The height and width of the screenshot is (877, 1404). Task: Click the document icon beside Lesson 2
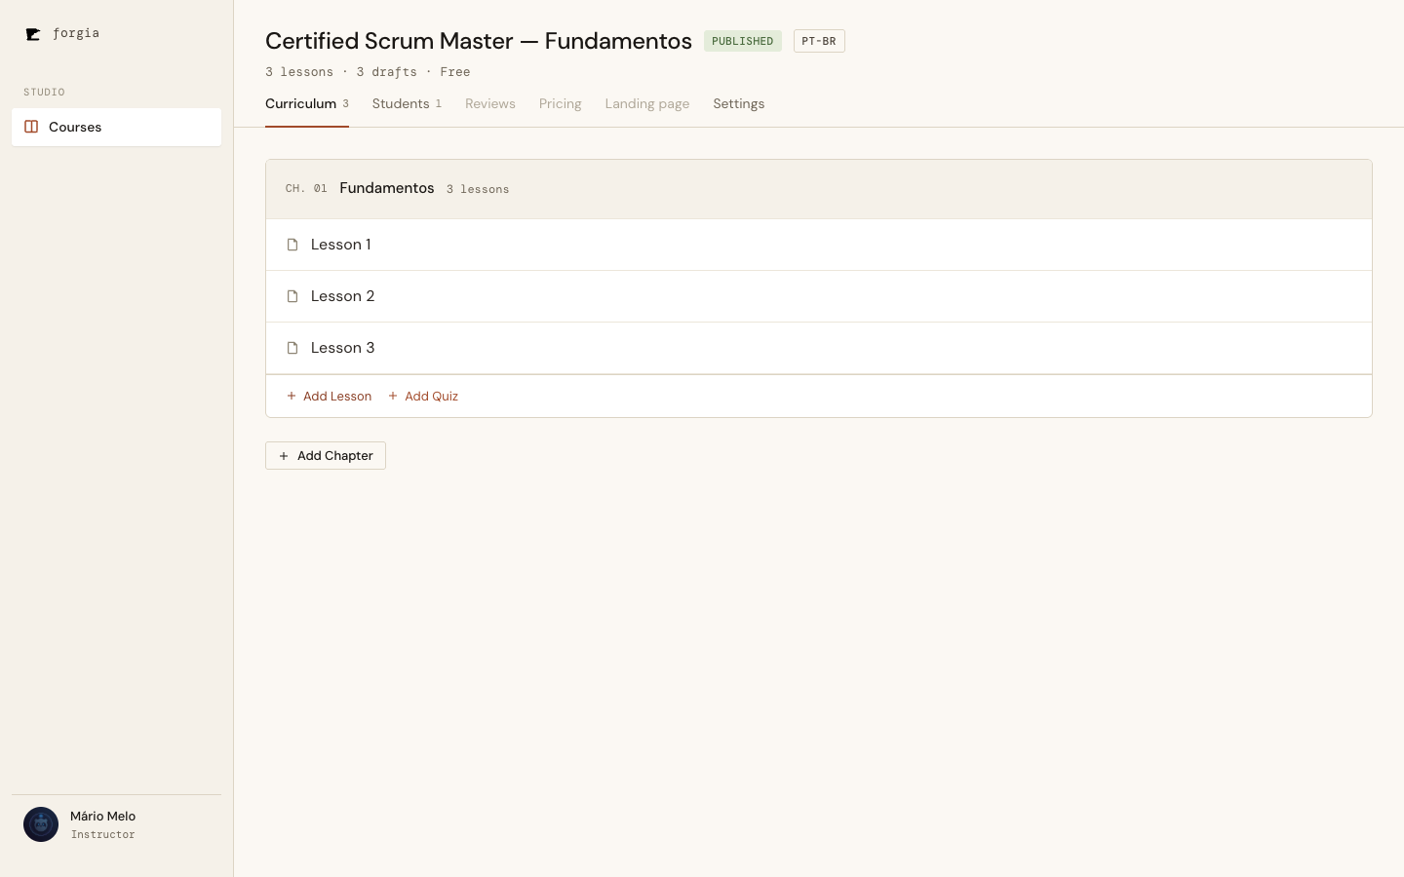click(292, 296)
